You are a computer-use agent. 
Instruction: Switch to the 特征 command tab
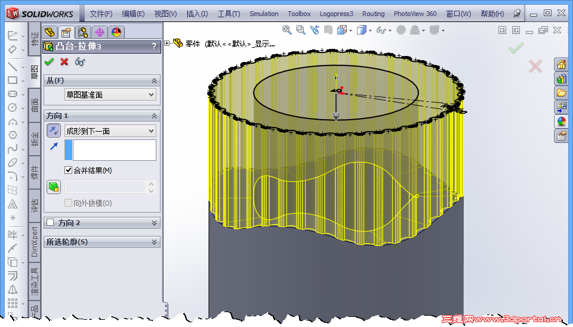pyautogui.click(x=35, y=39)
